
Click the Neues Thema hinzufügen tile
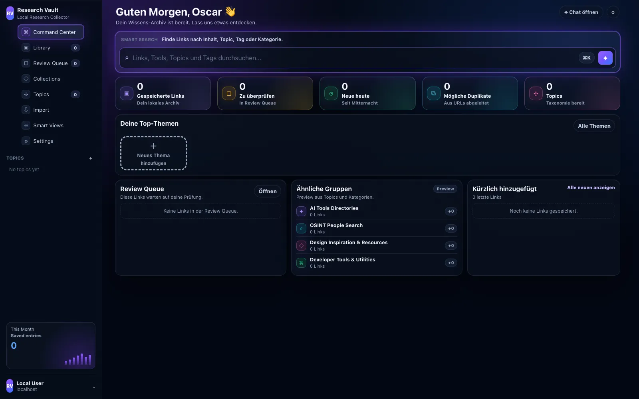153,153
